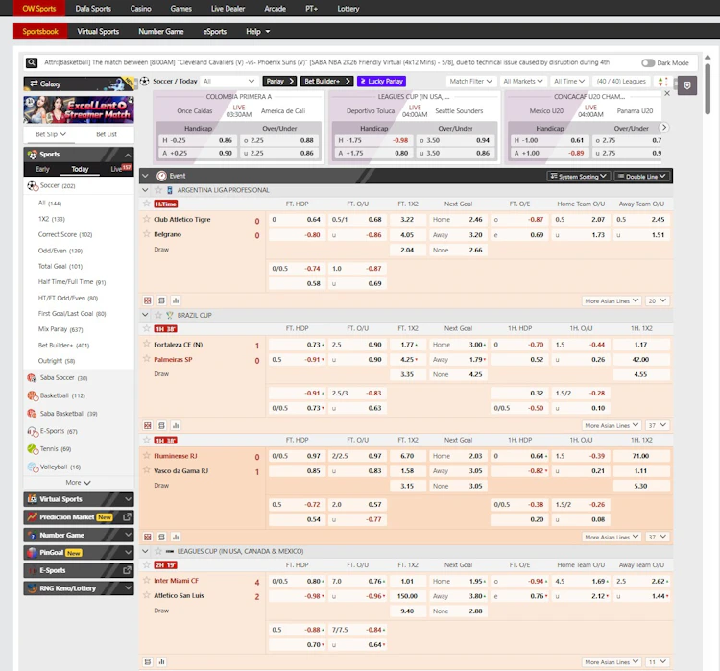Open the shield icon button at top right
Viewport: 720px width, 671px height.
[687, 85]
